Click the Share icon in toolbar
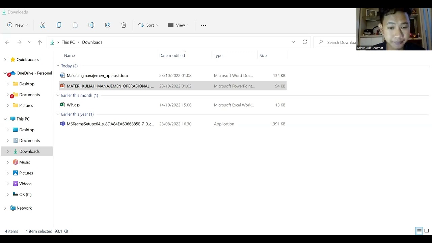This screenshot has height=243, width=432. coord(108,25)
